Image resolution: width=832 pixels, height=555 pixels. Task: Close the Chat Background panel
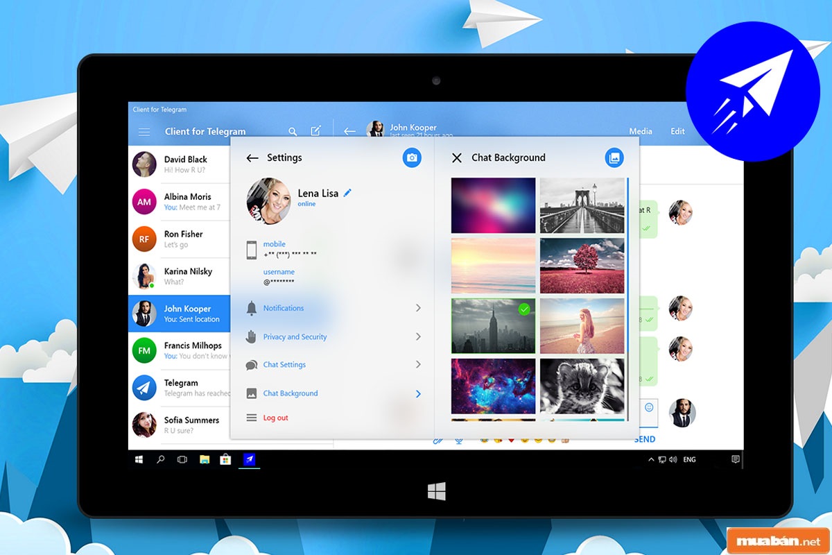(x=456, y=158)
